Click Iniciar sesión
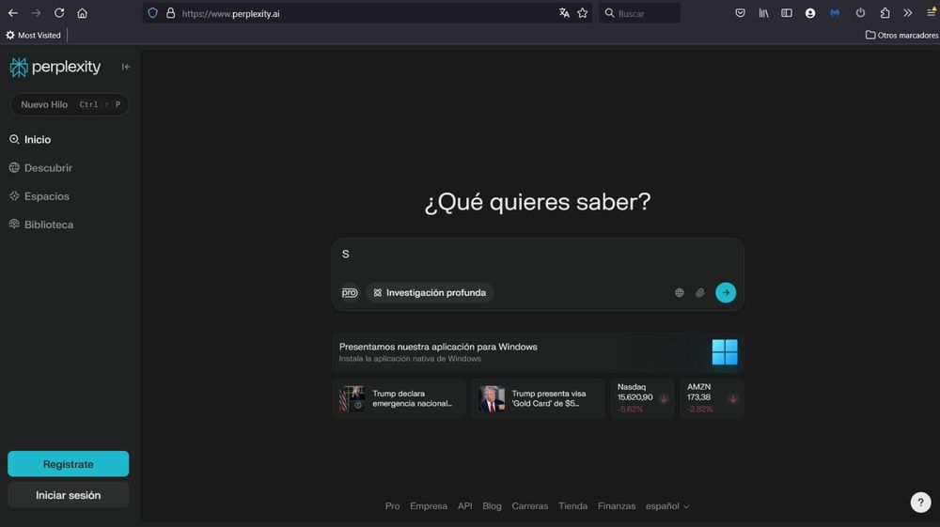Viewport: 940px width, 527px height. coord(69,495)
